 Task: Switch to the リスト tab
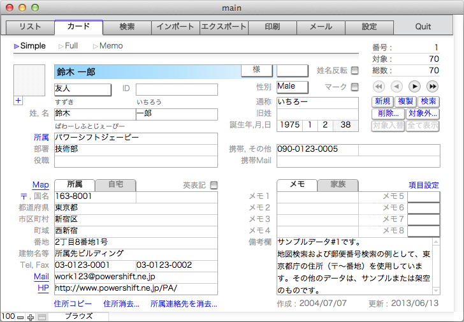30,27
